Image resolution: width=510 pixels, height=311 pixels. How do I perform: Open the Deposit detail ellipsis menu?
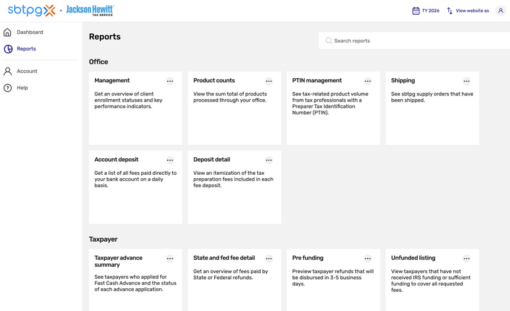tap(269, 160)
